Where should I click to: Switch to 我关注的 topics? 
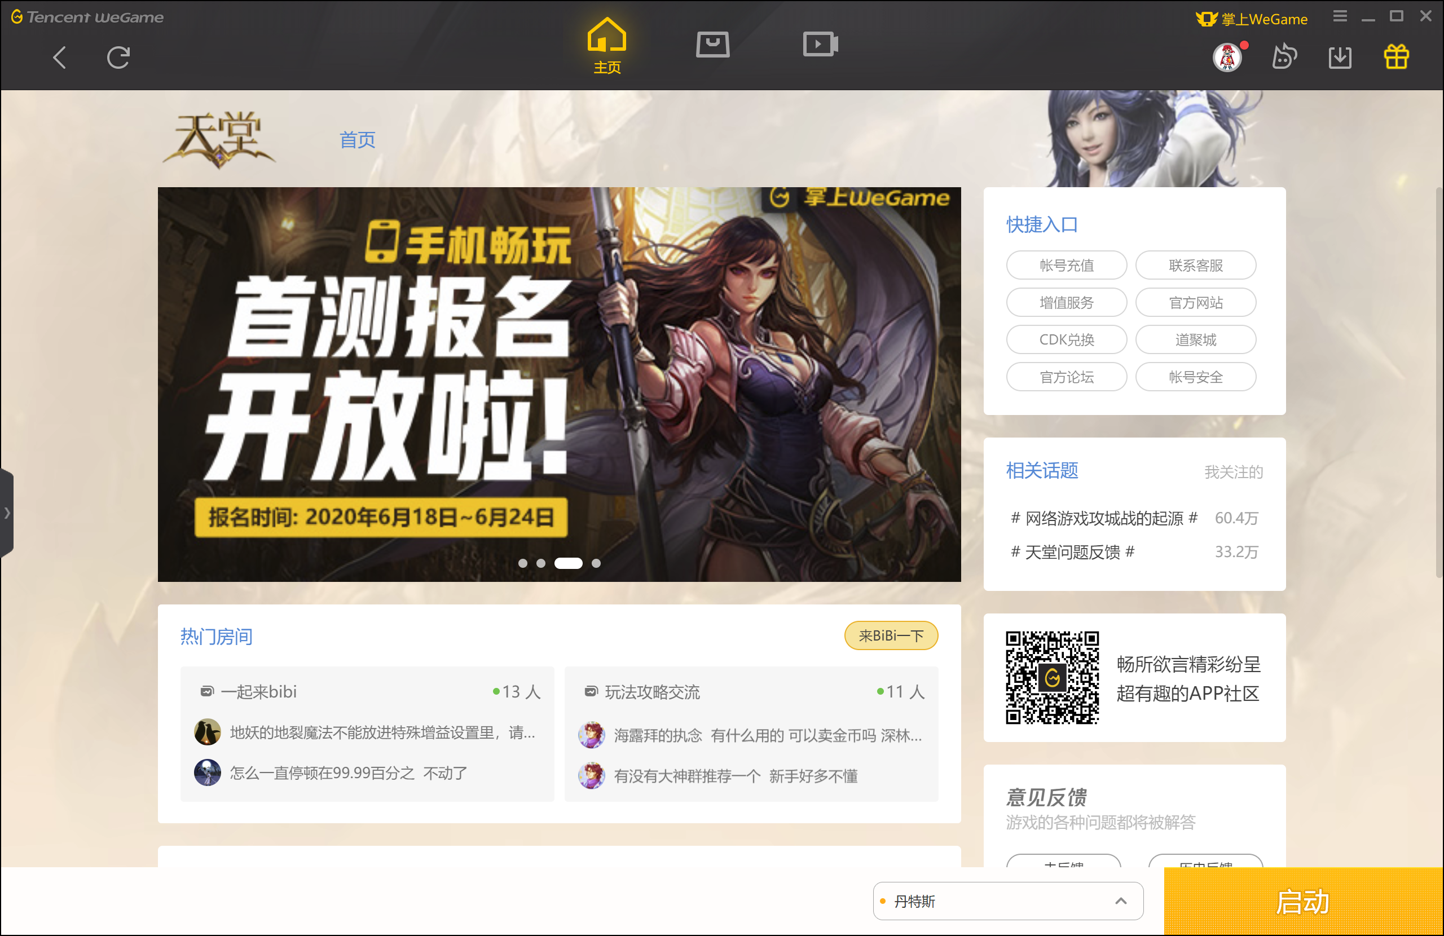pyautogui.click(x=1233, y=472)
